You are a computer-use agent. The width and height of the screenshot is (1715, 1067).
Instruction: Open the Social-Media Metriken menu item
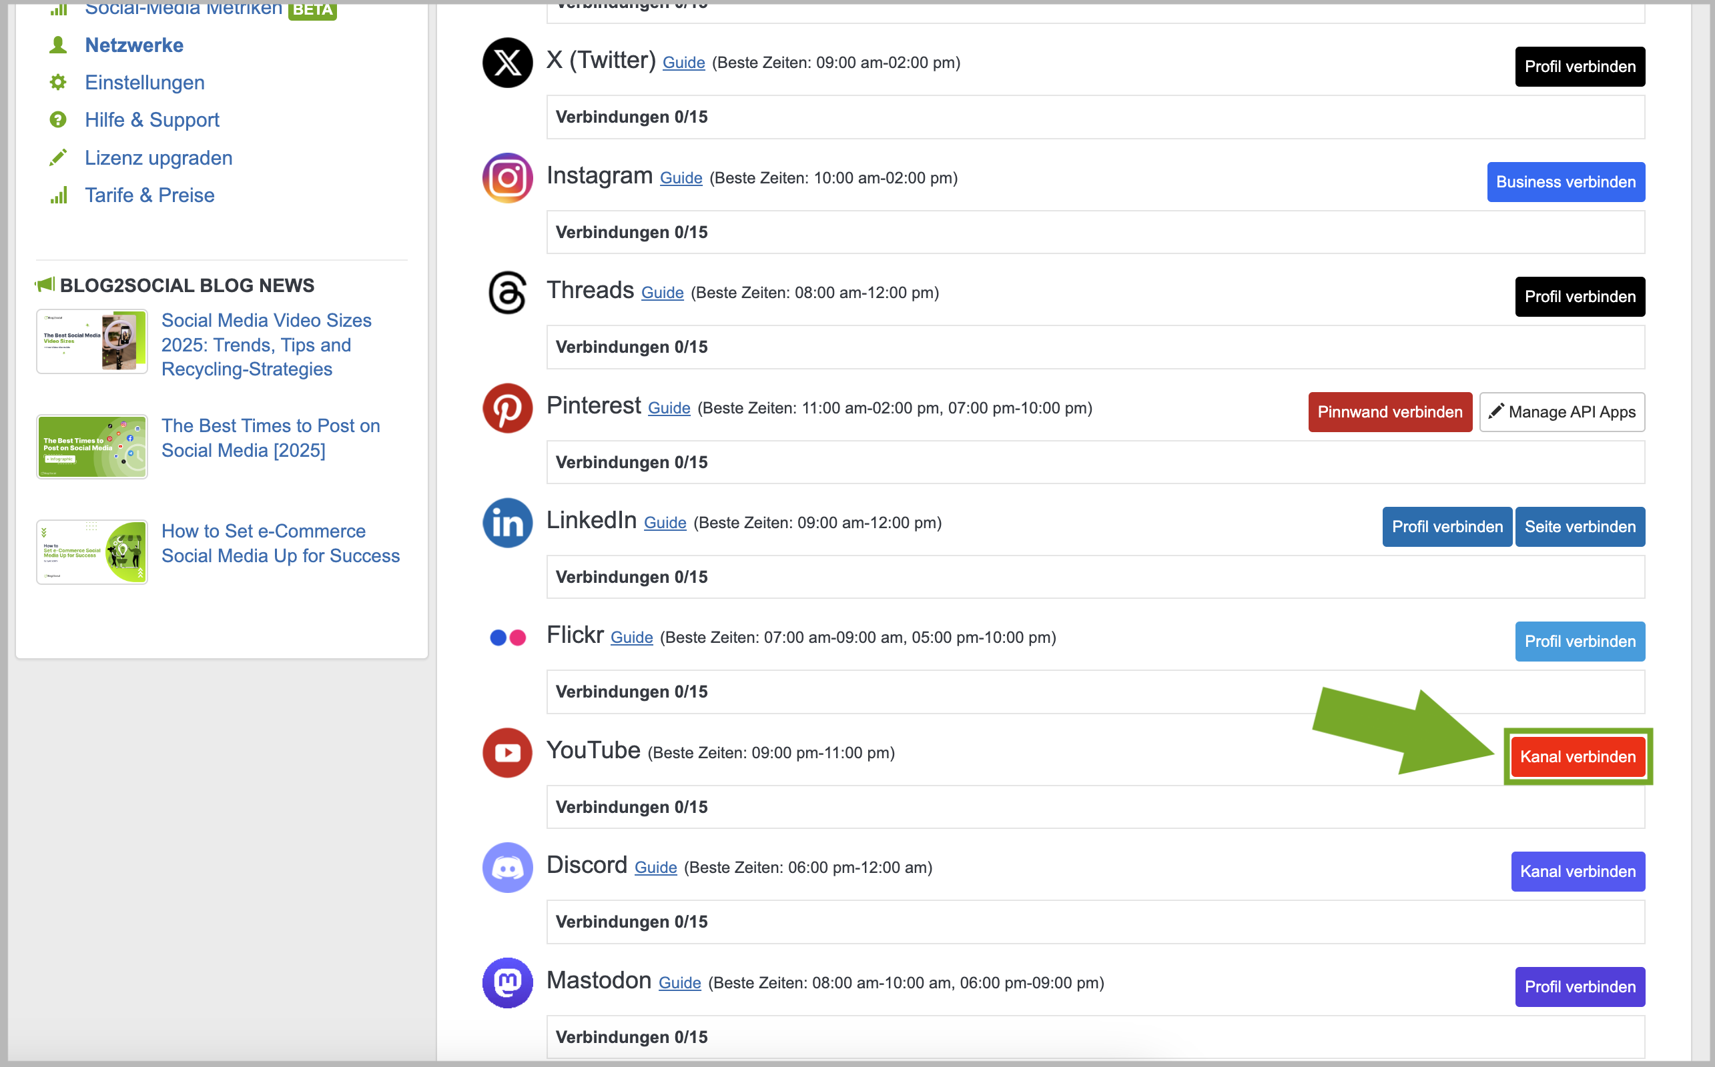pyautogui.click(x=183, y=9)
